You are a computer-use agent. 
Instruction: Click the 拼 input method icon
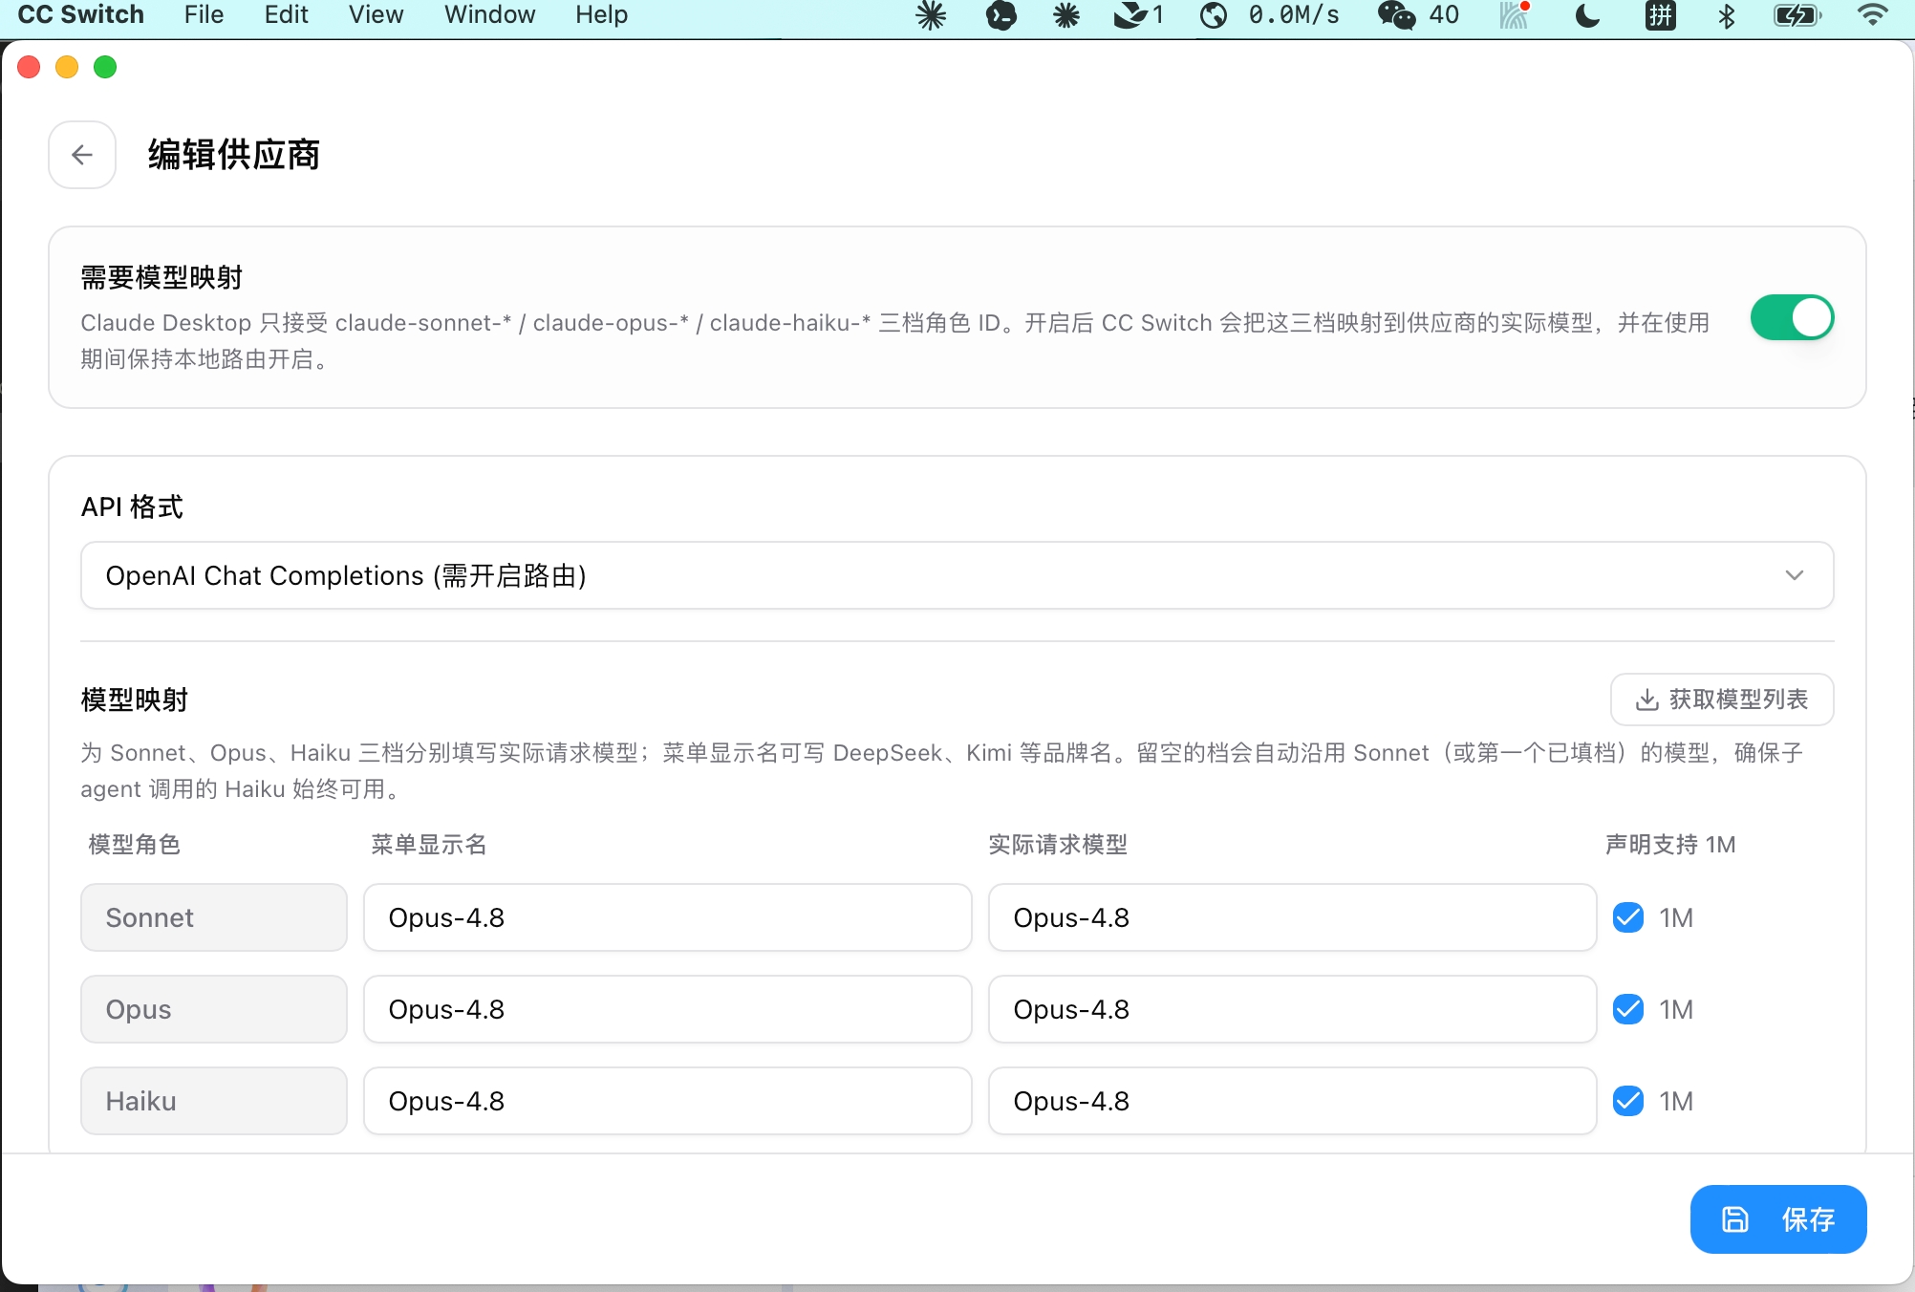pos(1661,15)
